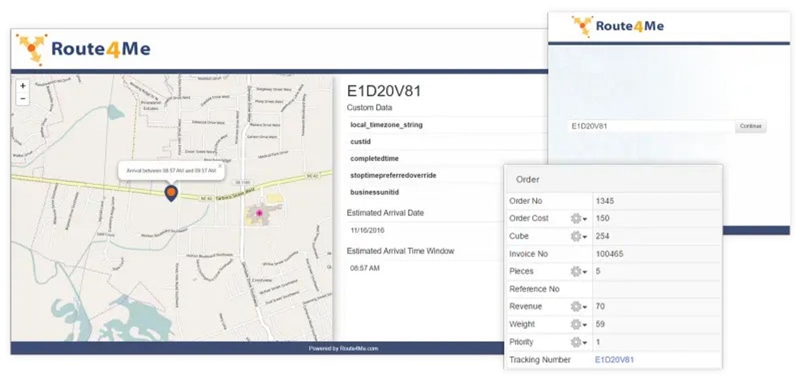
Task: Click the Order No value 1345
Action: 604,201
